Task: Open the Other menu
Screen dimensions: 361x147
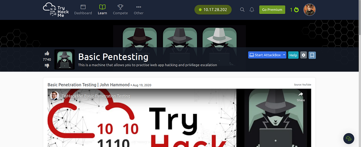Action: (139, 10)
